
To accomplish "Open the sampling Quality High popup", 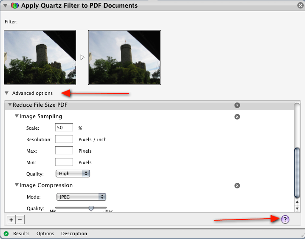I will click(73, 174).
